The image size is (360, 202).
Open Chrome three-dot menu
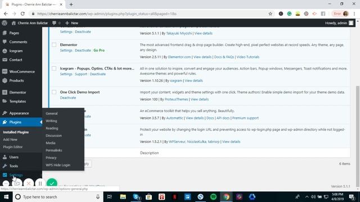[354, 13]
